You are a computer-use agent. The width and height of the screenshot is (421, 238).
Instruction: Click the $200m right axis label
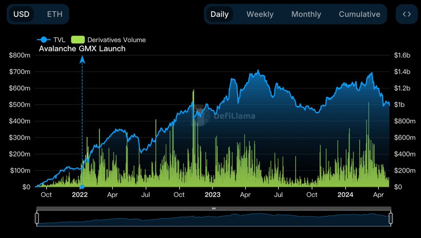(x=405, y=170)
